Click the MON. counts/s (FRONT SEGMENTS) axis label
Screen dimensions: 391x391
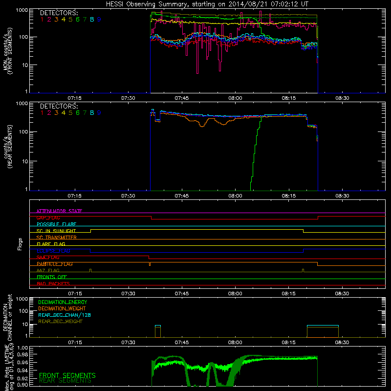click(7, 51)
